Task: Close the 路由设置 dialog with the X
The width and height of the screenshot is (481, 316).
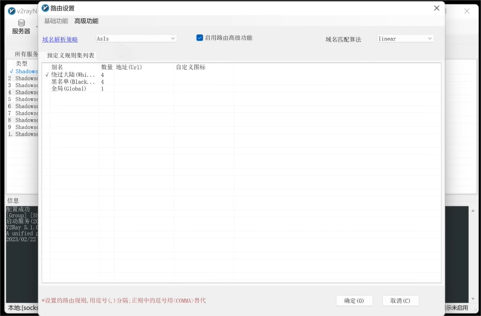Action: tap(437, 8)
